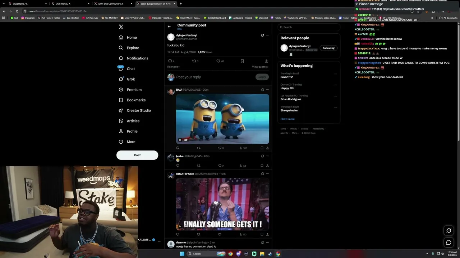
Task: Open Grok in the X sidebar
Action: coord(126,79)
